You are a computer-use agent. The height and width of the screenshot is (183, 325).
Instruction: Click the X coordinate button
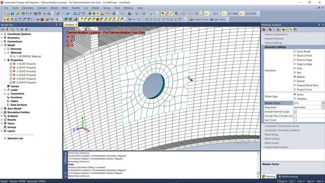(207, 14)
